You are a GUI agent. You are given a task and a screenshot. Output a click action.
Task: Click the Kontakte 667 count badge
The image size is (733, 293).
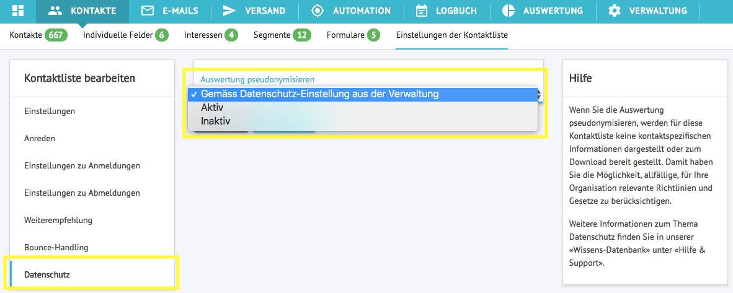(56, 35)
